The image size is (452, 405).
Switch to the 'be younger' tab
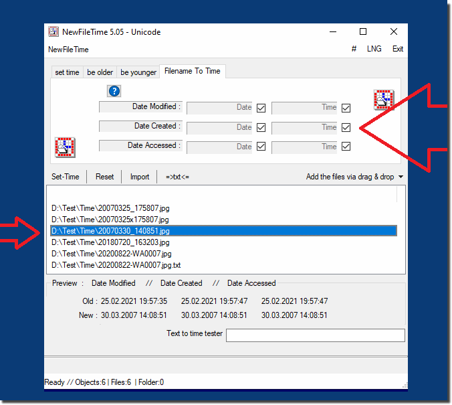click(138, 72)
